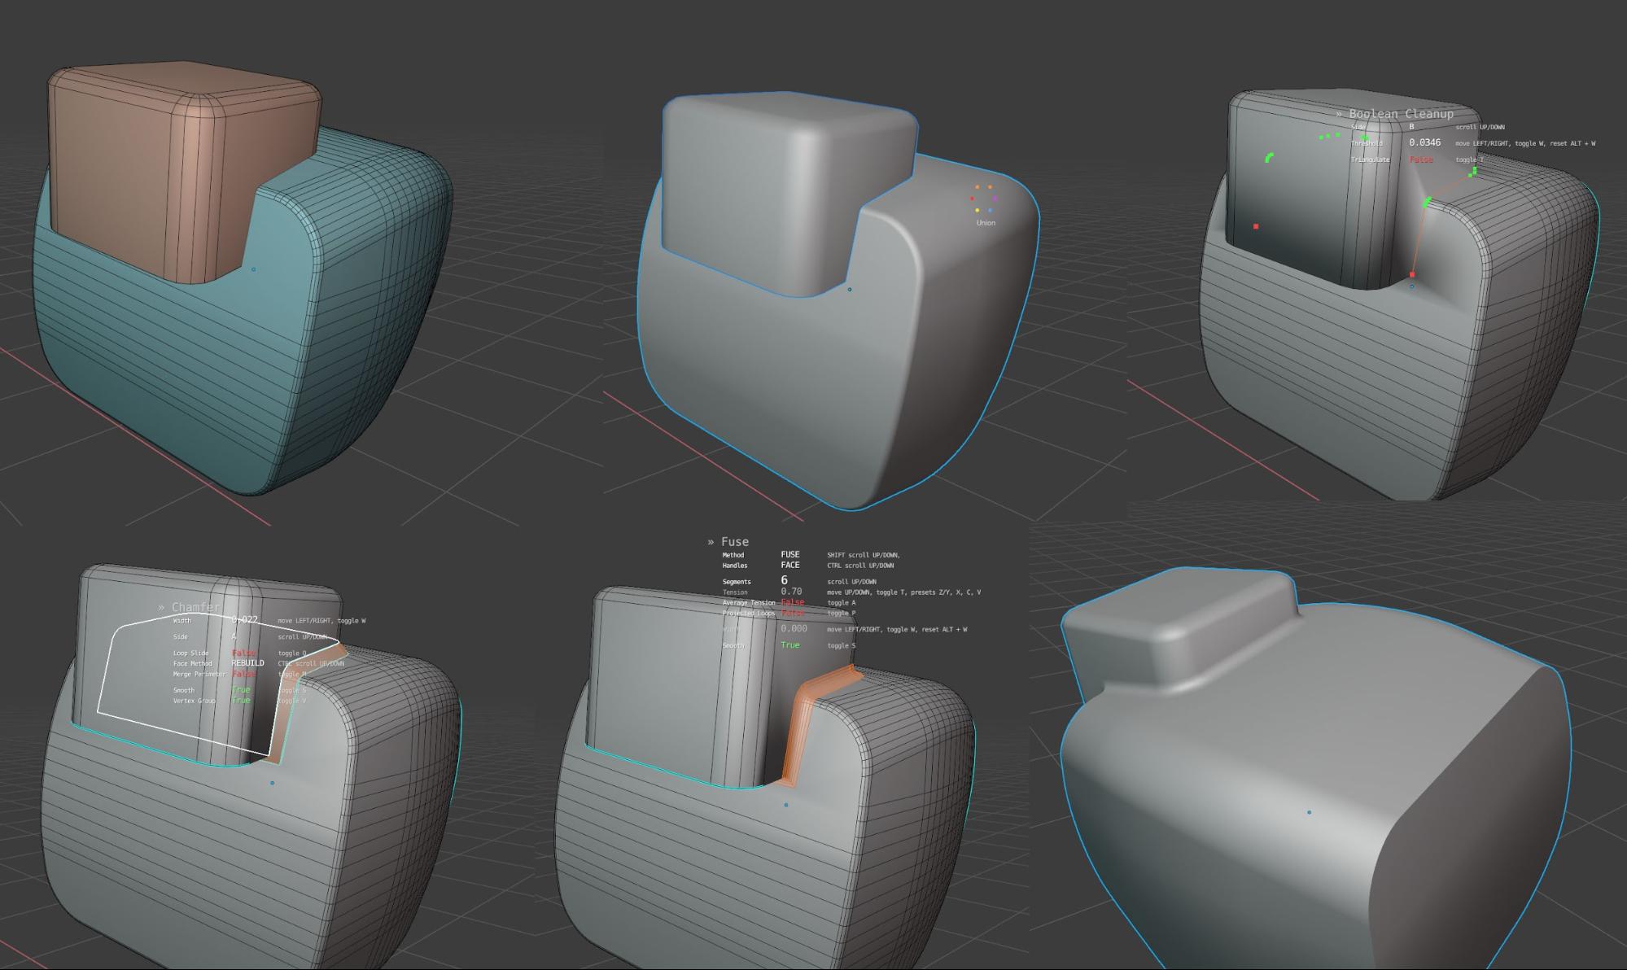Toggle the Triangulate False value
This screenshot has height=970, width=1627.
[1420, 159]
